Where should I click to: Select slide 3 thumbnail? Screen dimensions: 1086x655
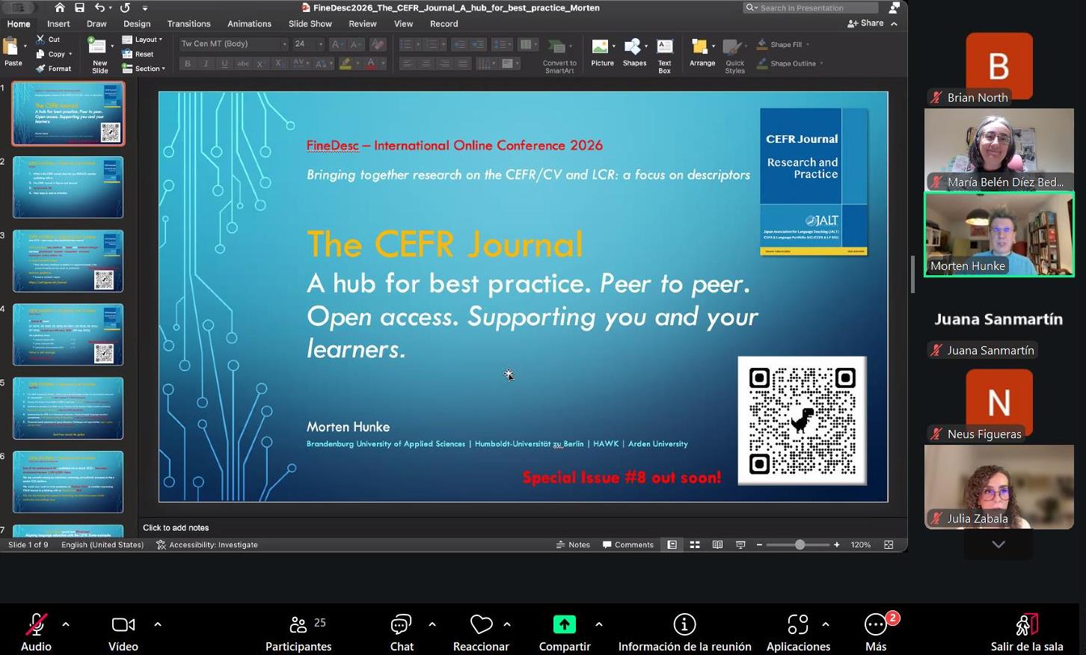[68, 261]
